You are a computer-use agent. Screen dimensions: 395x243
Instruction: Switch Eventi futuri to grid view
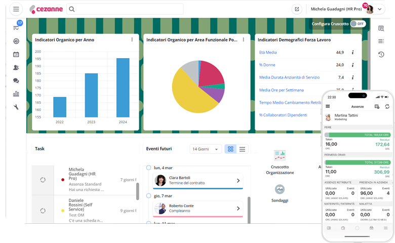tap(230, 149)
